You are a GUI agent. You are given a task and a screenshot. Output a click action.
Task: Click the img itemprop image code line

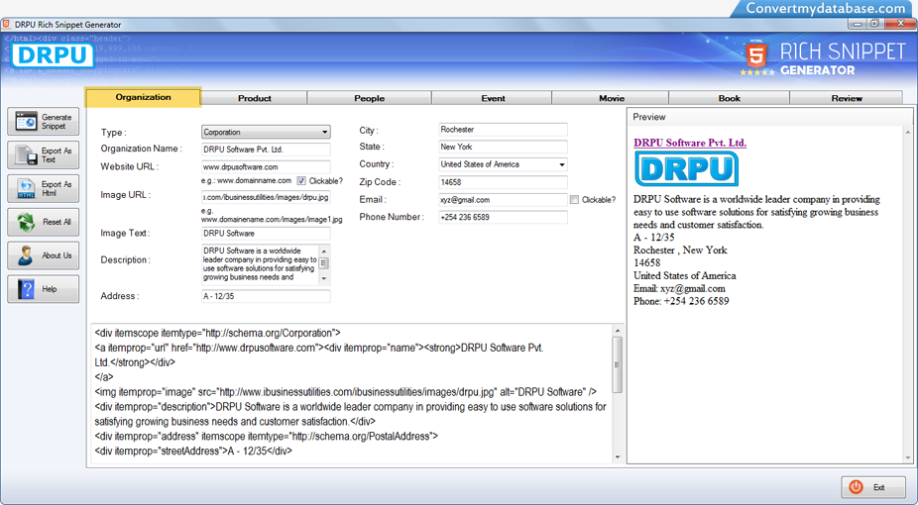(345, 392)
